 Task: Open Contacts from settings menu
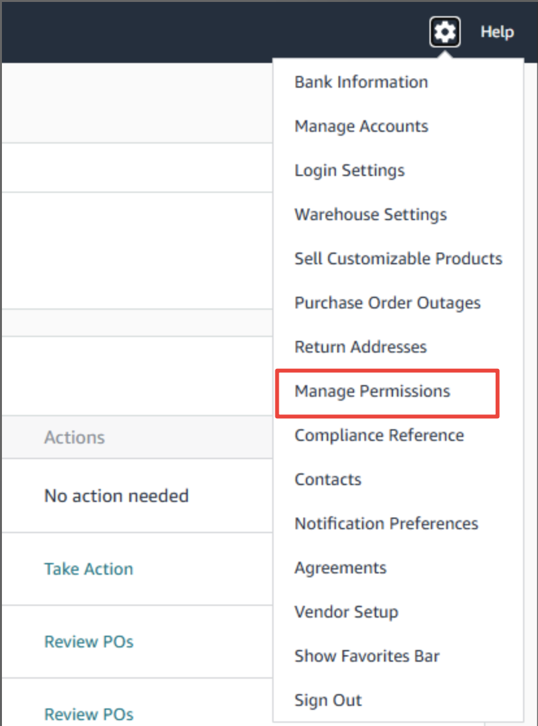tap(328, 480)
